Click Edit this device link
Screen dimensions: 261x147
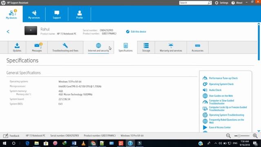click(x=136, y=31)
